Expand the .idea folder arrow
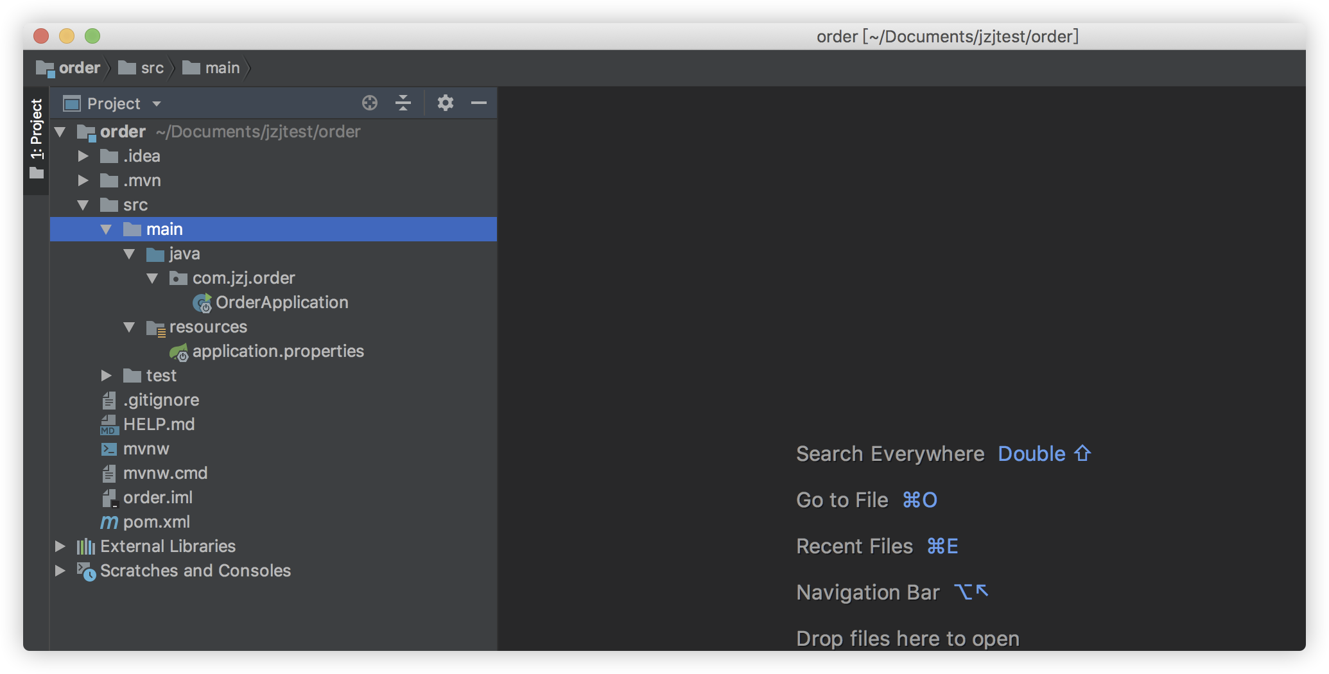 tap(83, 156)
